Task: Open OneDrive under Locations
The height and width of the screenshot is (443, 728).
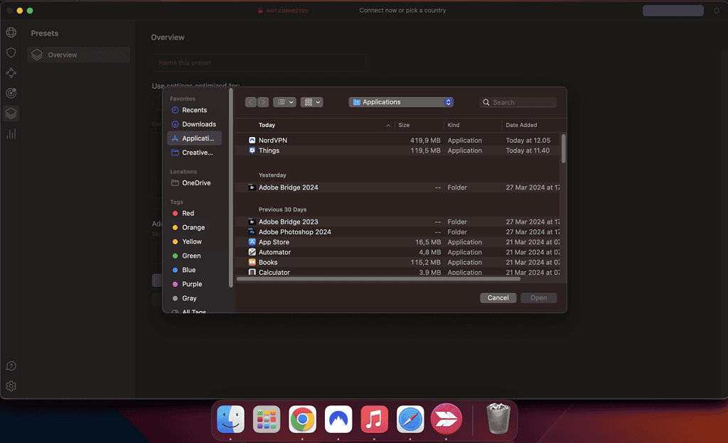Action: tap(196, 183)
